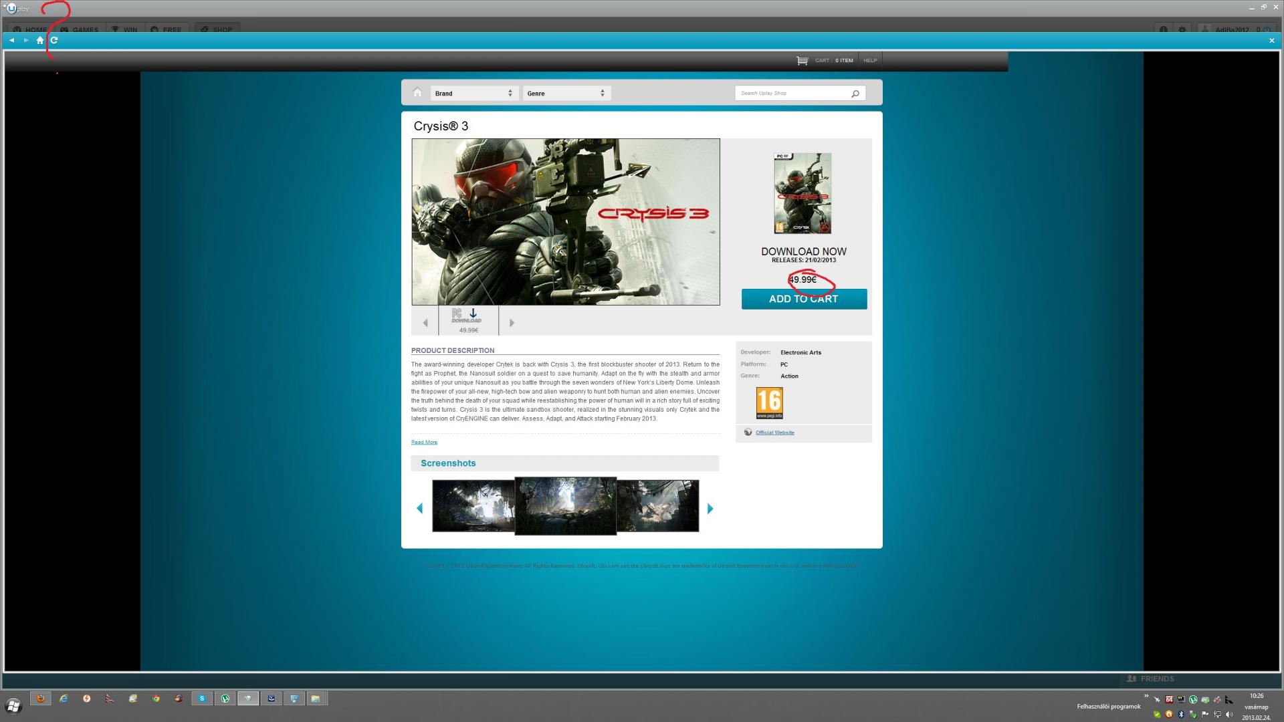Open the Genre dropdown
1284x722 pixels.
(566, 94)
